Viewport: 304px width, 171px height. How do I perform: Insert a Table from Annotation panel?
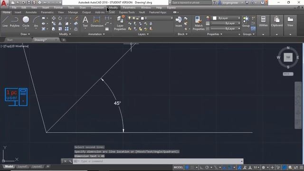tap(107, 29)
